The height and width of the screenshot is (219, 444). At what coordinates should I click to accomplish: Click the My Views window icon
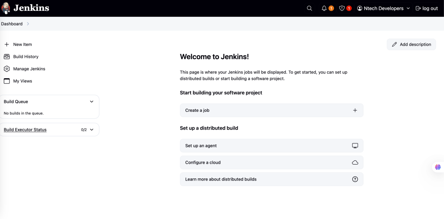7,81
